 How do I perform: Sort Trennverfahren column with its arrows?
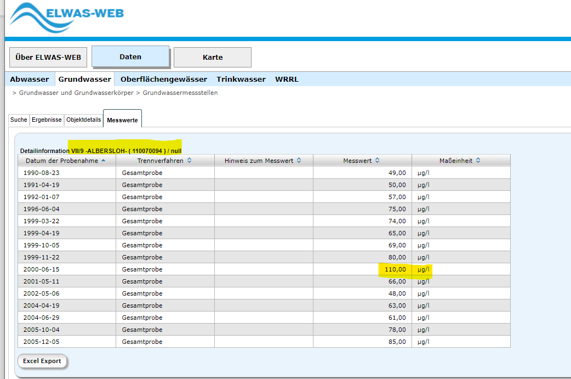click(x=190, y=160)
